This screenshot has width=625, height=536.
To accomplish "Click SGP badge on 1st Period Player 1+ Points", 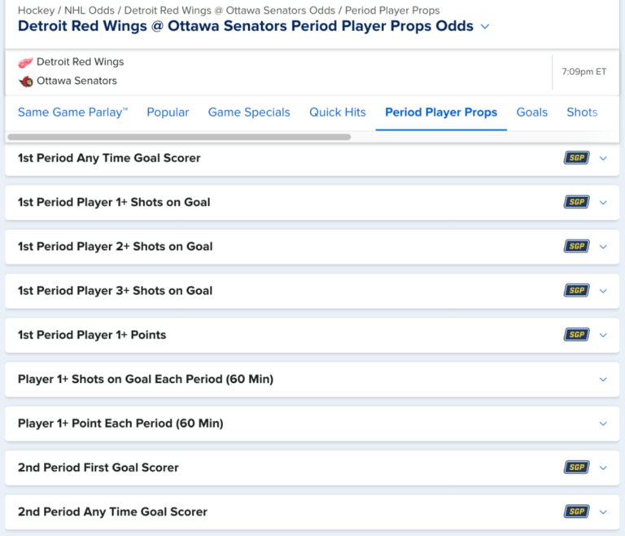I will pyautogui.click(x=576, y=335).
